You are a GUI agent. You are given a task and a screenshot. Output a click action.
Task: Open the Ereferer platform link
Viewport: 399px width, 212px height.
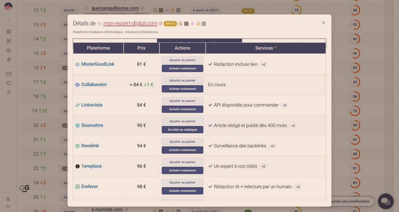90,187
